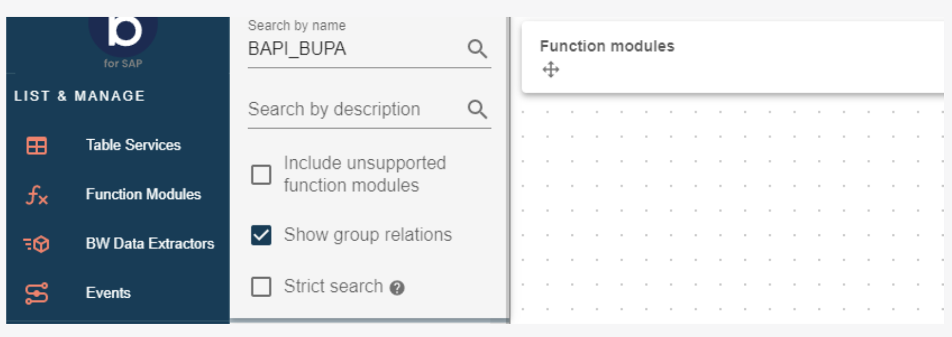Click the BW Data Extractors cube icon
Viewport: 952px width, 337px height.
coord(36,244)
